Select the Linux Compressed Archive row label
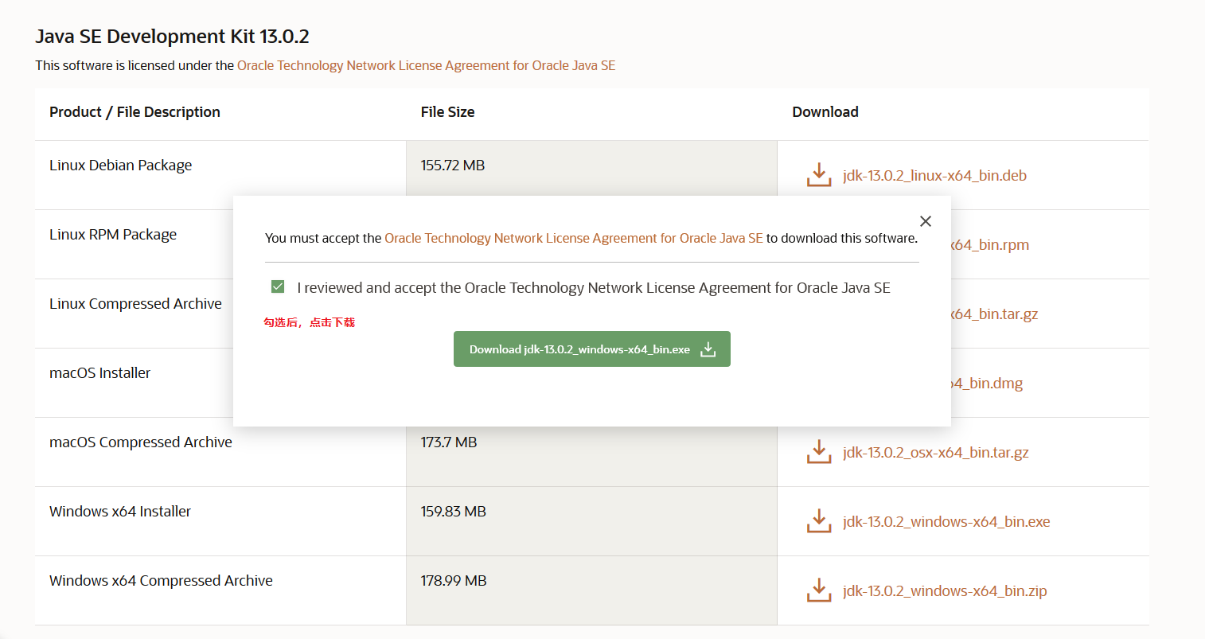Image resolution: width=1205 pixels, height=639 pixels. click(135, 304)
